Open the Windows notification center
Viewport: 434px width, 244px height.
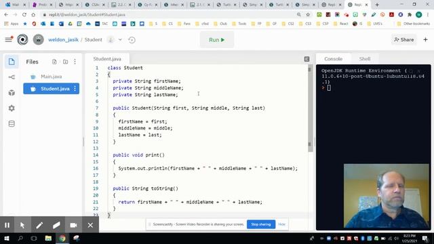[x=425, y=238]
